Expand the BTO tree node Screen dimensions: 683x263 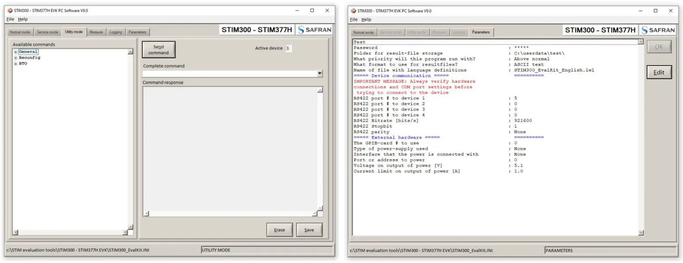point(15,64)
